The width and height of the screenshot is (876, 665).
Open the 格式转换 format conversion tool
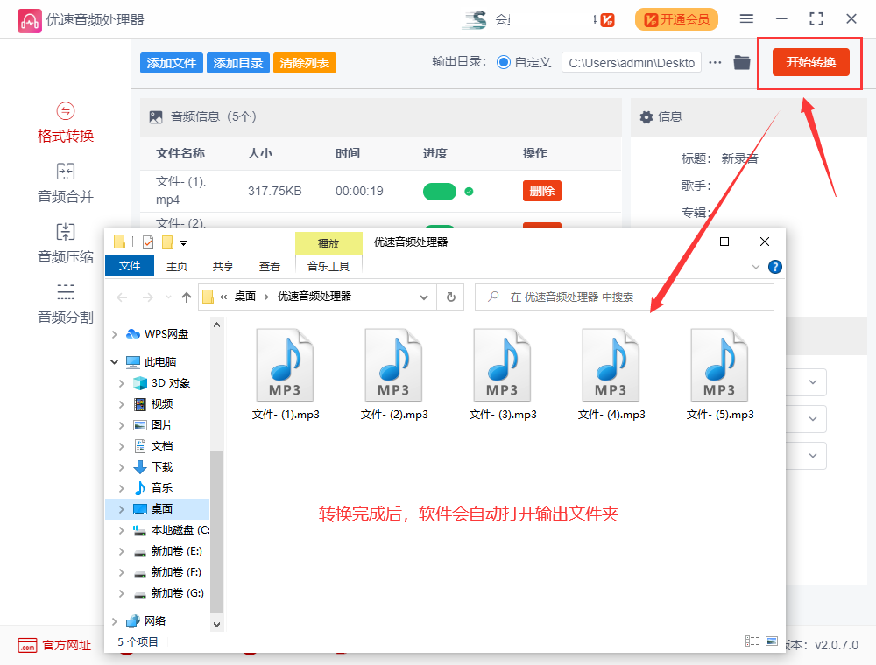click(x=66, y=123)
